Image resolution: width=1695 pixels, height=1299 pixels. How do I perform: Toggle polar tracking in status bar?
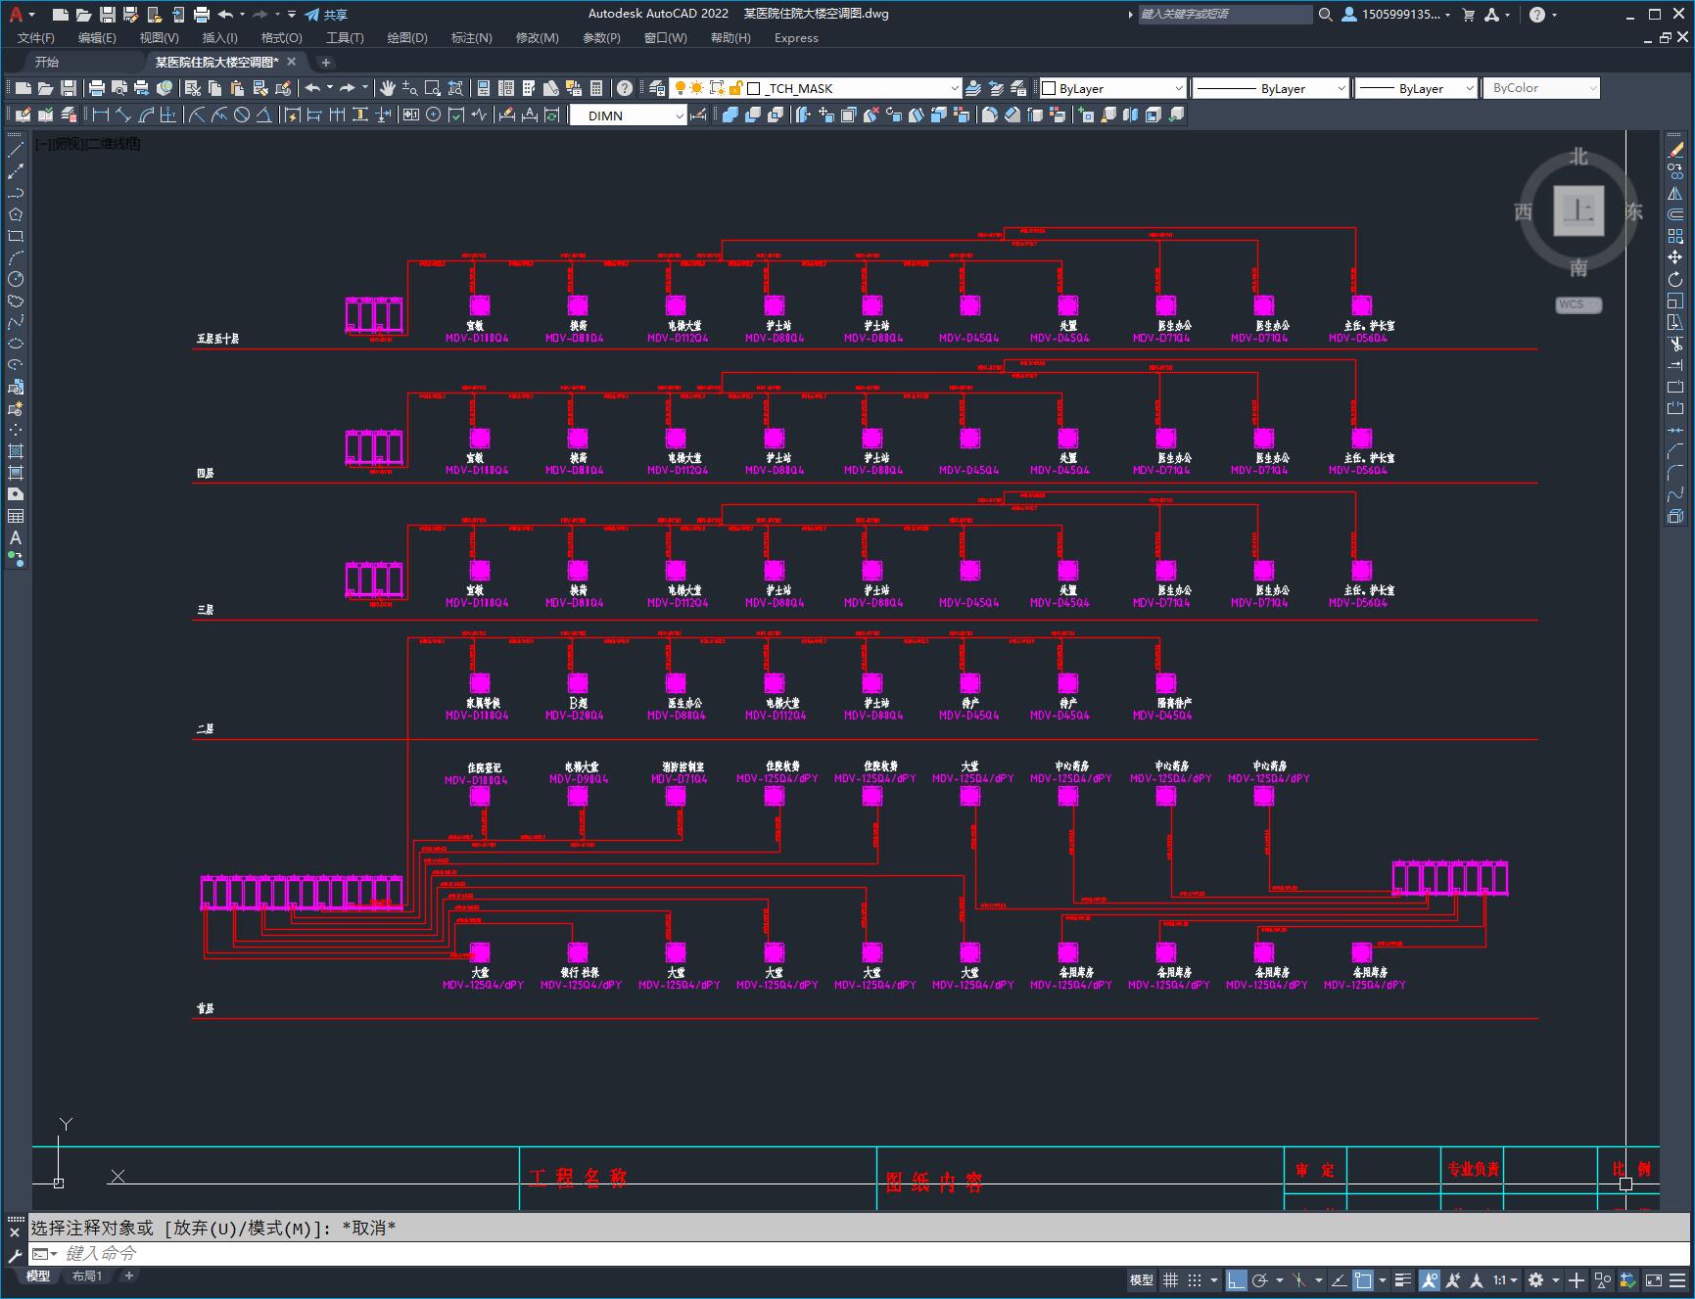coord(1260,1279)
